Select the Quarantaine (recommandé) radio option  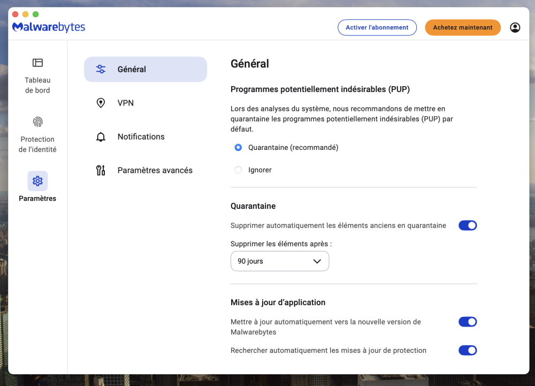[x=239, y=147]
